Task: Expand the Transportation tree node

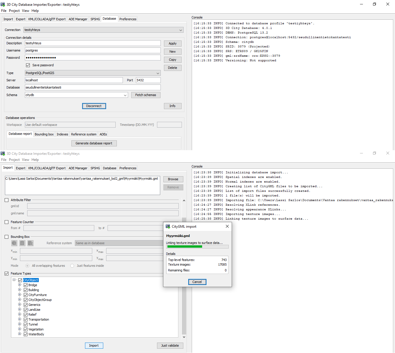Action: click(20, 319)
